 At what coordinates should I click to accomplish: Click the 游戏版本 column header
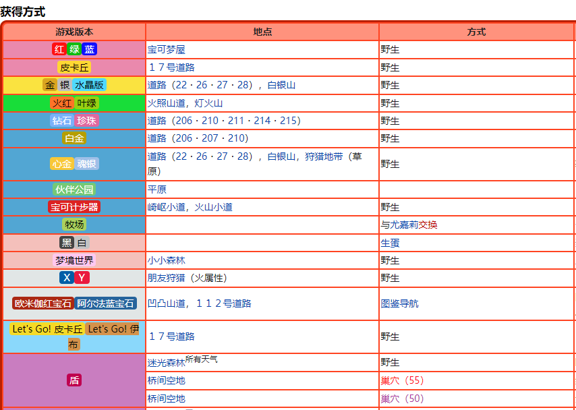coord(74,32)
